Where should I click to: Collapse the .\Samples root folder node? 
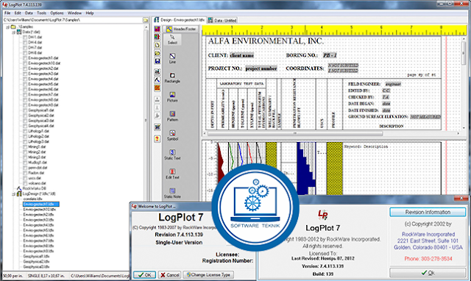point(8,27)
